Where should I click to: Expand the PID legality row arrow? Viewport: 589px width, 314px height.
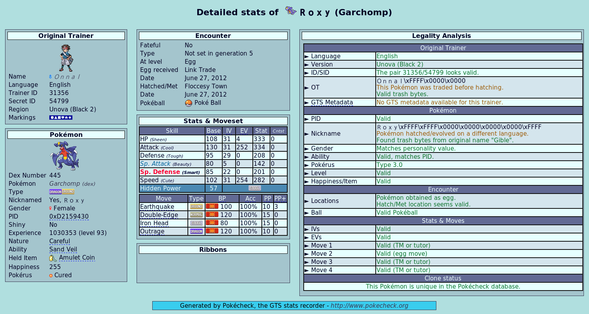[x=307, y=119]
